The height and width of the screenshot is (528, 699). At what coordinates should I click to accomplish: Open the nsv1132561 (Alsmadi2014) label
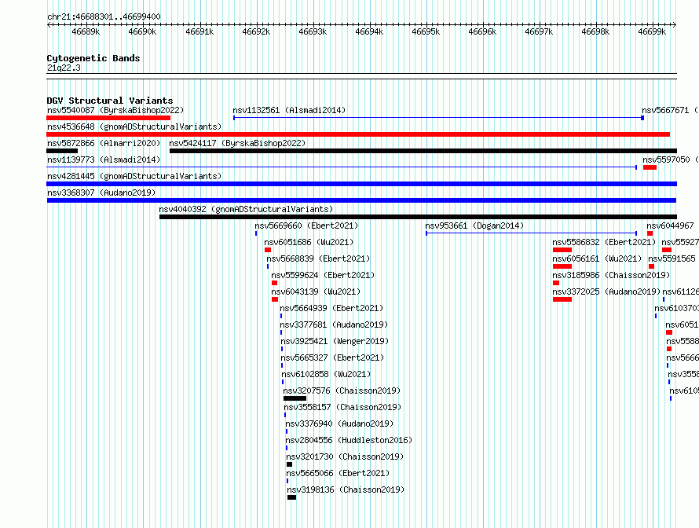tap(289, 110)
